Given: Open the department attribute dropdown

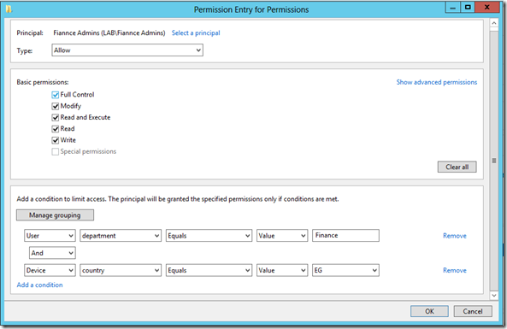Looking at the screenshot, I should [x=121, y=236].
